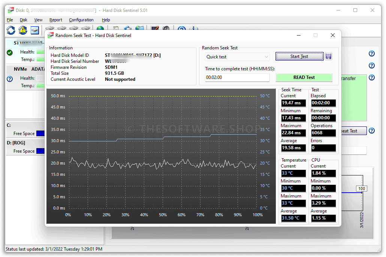Click the question icon beside NVMe ADATA Health
Image resolution: width=386 pixels, height=257 pixels.
pyautogui.click(x=10, y=79)
